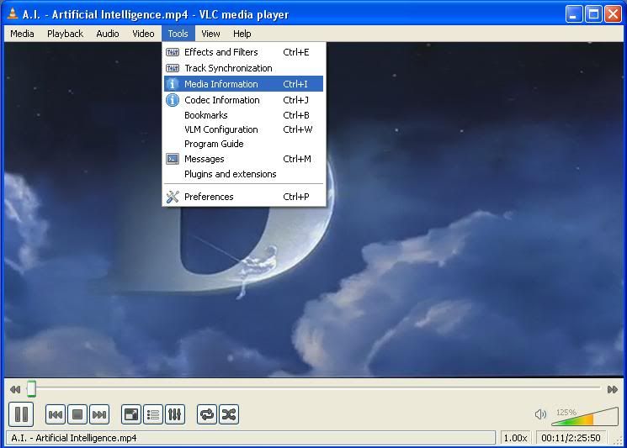Choose Track Synchronization
627x448 pixels.
pyautogui.click(x=243, y=68)
